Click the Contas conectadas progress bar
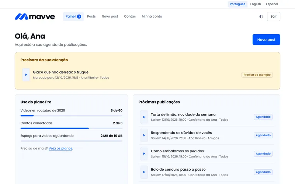Screen dimensions: 295x184 click(72, 128)
